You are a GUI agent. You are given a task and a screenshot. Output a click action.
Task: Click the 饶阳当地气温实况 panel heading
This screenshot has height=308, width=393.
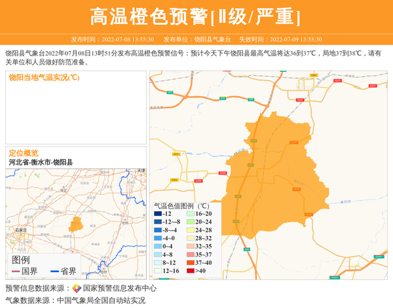pyautogui.click(x=44, y=77)
